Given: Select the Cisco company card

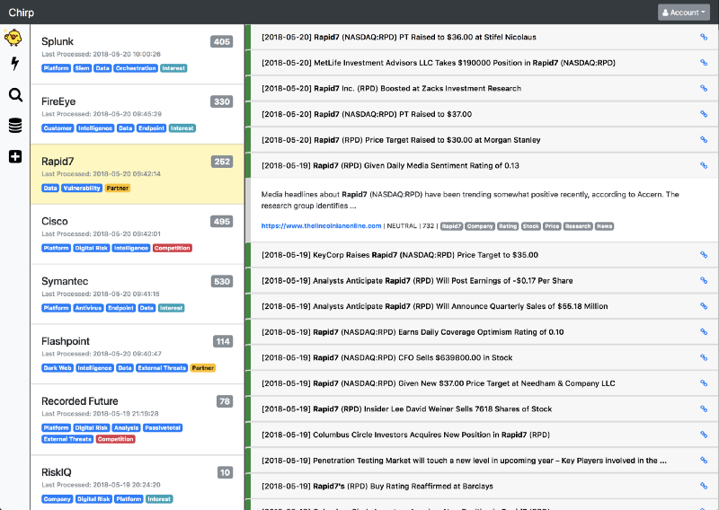Looking at the screenshot, I should (x=138, y=234).
